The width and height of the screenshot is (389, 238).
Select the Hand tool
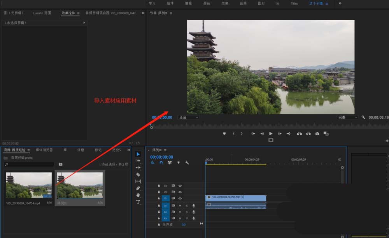click(138, 195)
